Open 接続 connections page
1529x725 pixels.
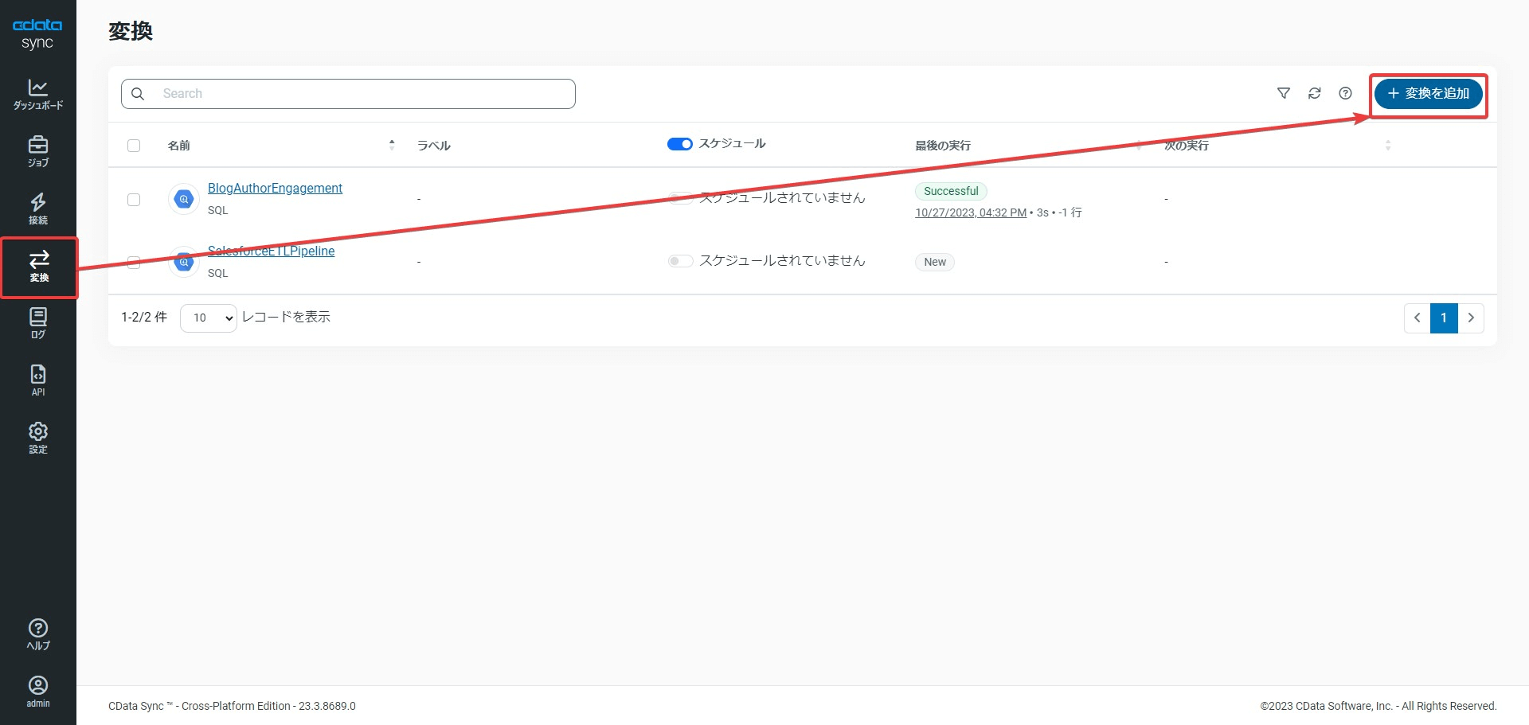(x=37, y=209)
